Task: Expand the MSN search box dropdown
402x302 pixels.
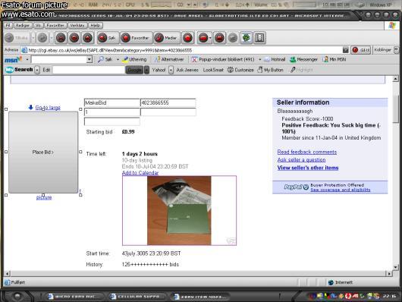Action: [90, 59]
